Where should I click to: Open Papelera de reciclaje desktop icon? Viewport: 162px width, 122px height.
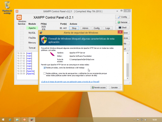coord(7,8)
